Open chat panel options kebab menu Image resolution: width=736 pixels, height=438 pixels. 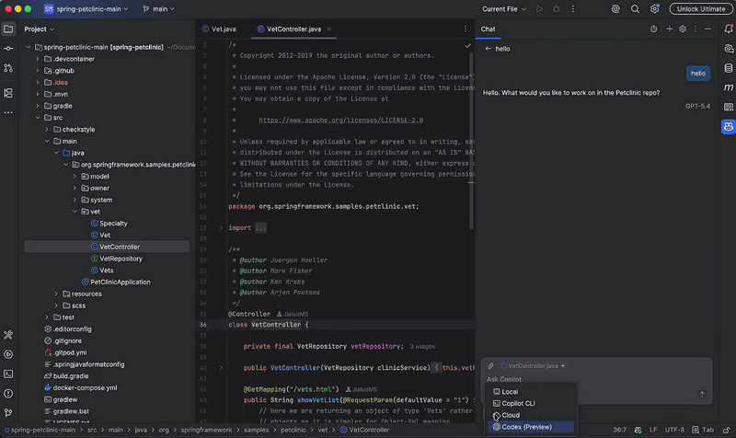click(x=696, y=29)
